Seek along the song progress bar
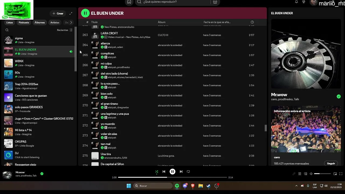This screenshot has height=194, width=345. (172, 177)
